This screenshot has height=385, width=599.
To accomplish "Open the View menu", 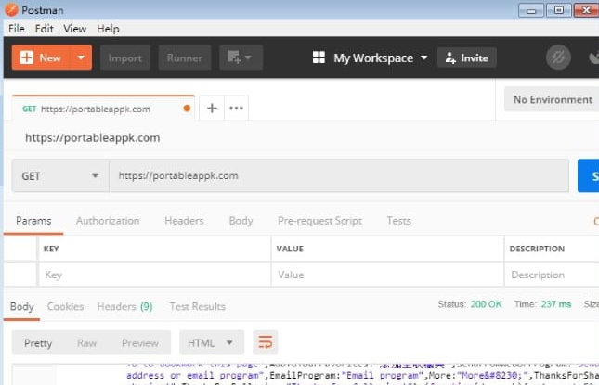I will point(74,29).
